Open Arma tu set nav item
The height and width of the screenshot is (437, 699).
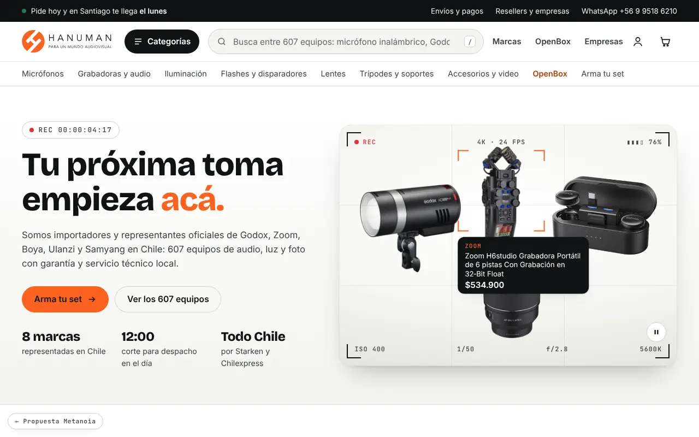click(602, 74)
